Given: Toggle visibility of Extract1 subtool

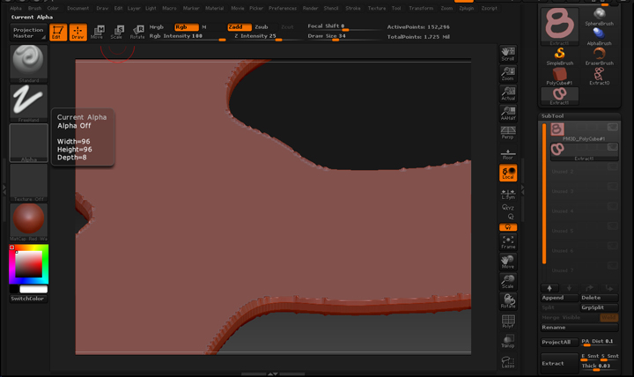Looking at the screenshot, I should 612,147.
